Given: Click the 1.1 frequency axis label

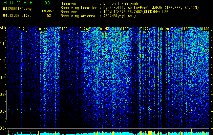Looking at the screenshot, I should (x=3, y=44).
